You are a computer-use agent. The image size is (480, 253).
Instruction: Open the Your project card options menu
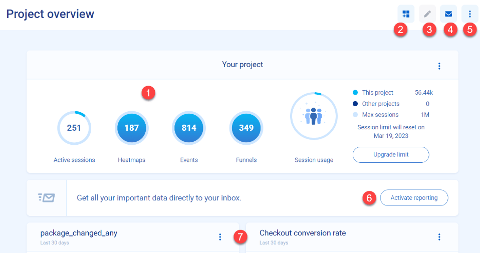[439, 66]
